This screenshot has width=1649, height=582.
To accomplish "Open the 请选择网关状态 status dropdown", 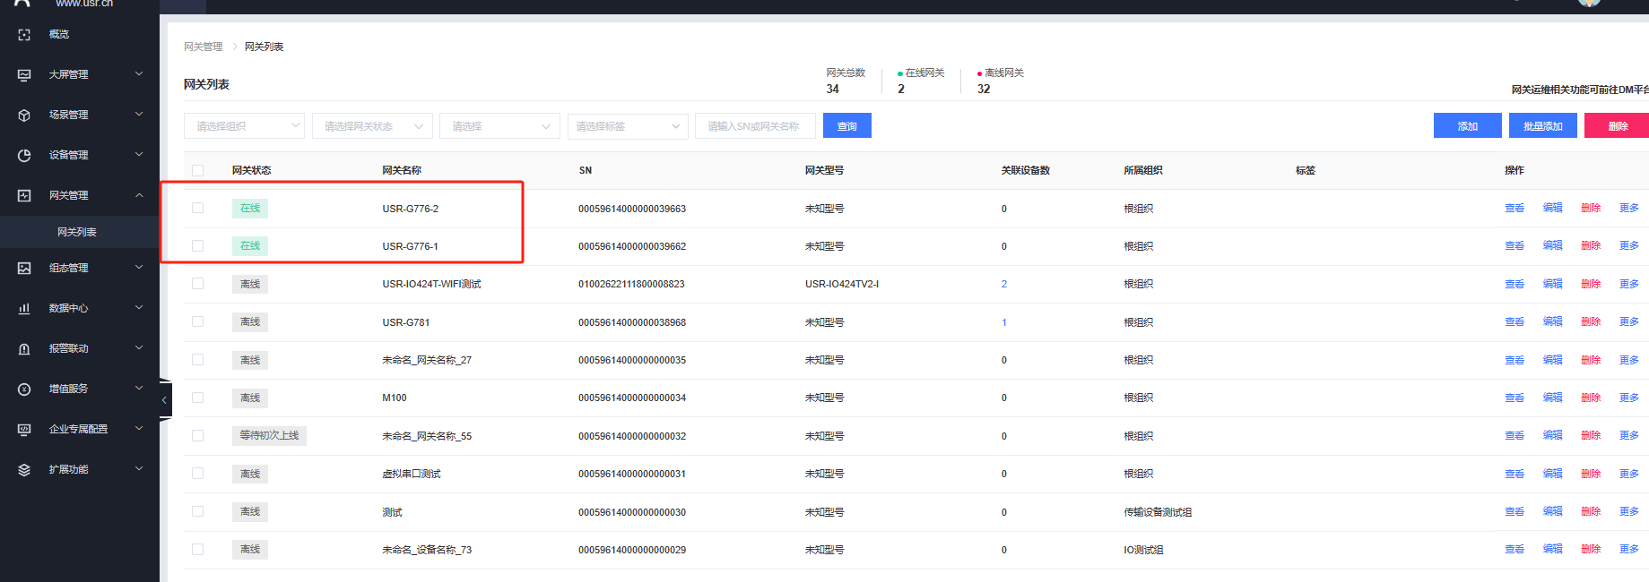I will [372, 126].
